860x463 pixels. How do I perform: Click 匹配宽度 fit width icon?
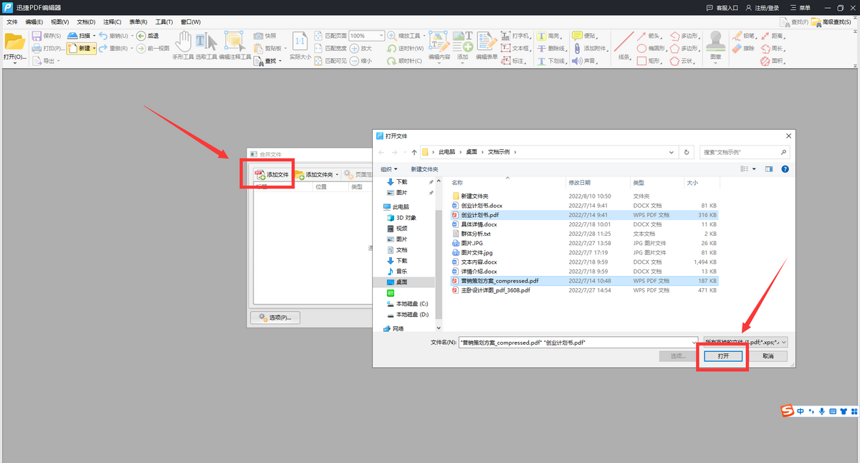coord(319,48)
